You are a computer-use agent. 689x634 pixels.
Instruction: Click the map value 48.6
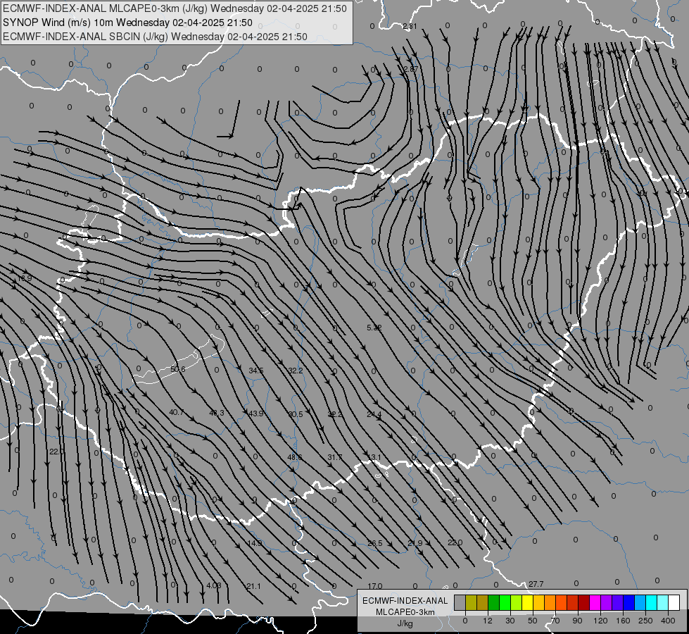point(295,458)
